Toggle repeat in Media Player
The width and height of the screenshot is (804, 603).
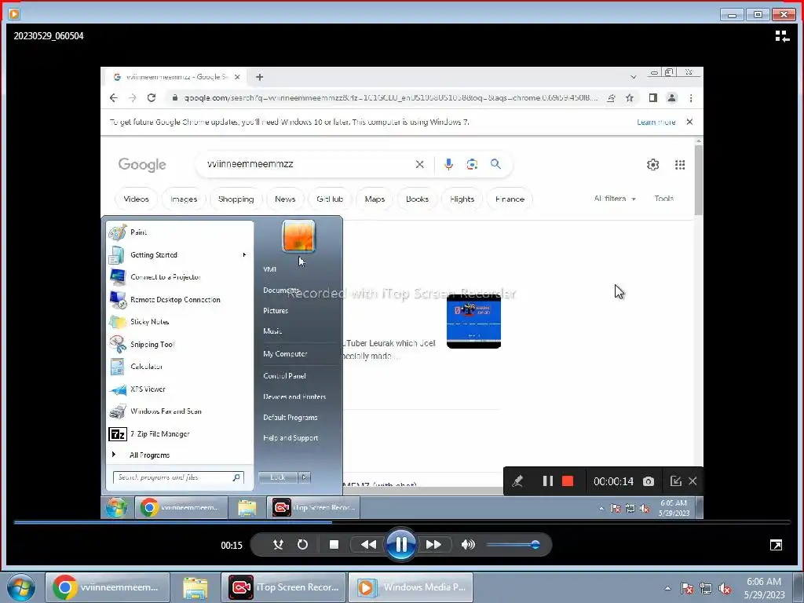pos(302,545)
